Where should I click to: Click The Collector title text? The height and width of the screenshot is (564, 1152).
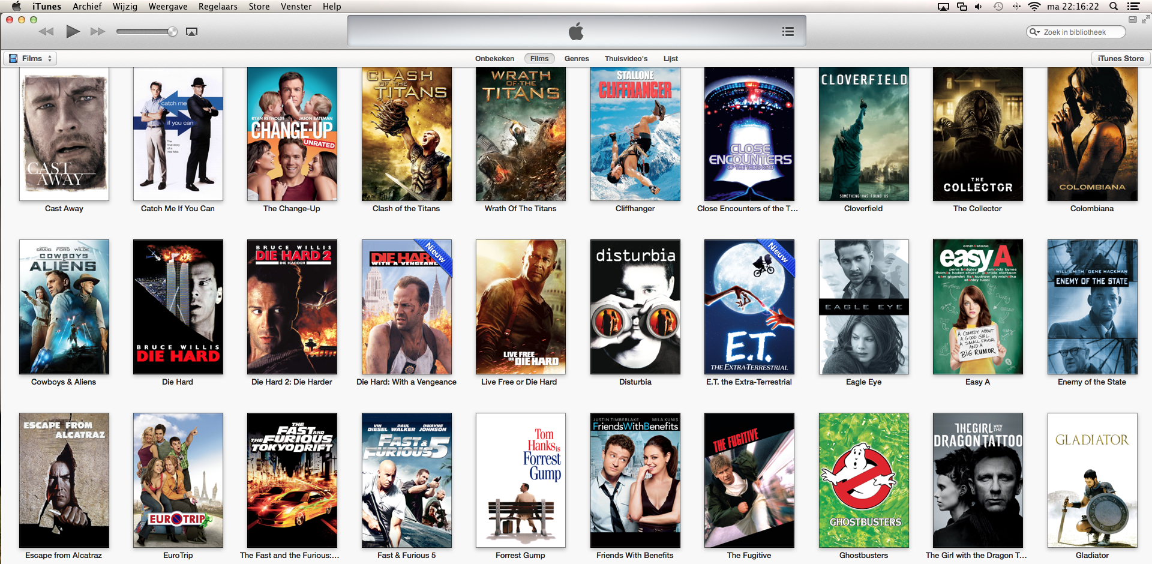(977, 209)
